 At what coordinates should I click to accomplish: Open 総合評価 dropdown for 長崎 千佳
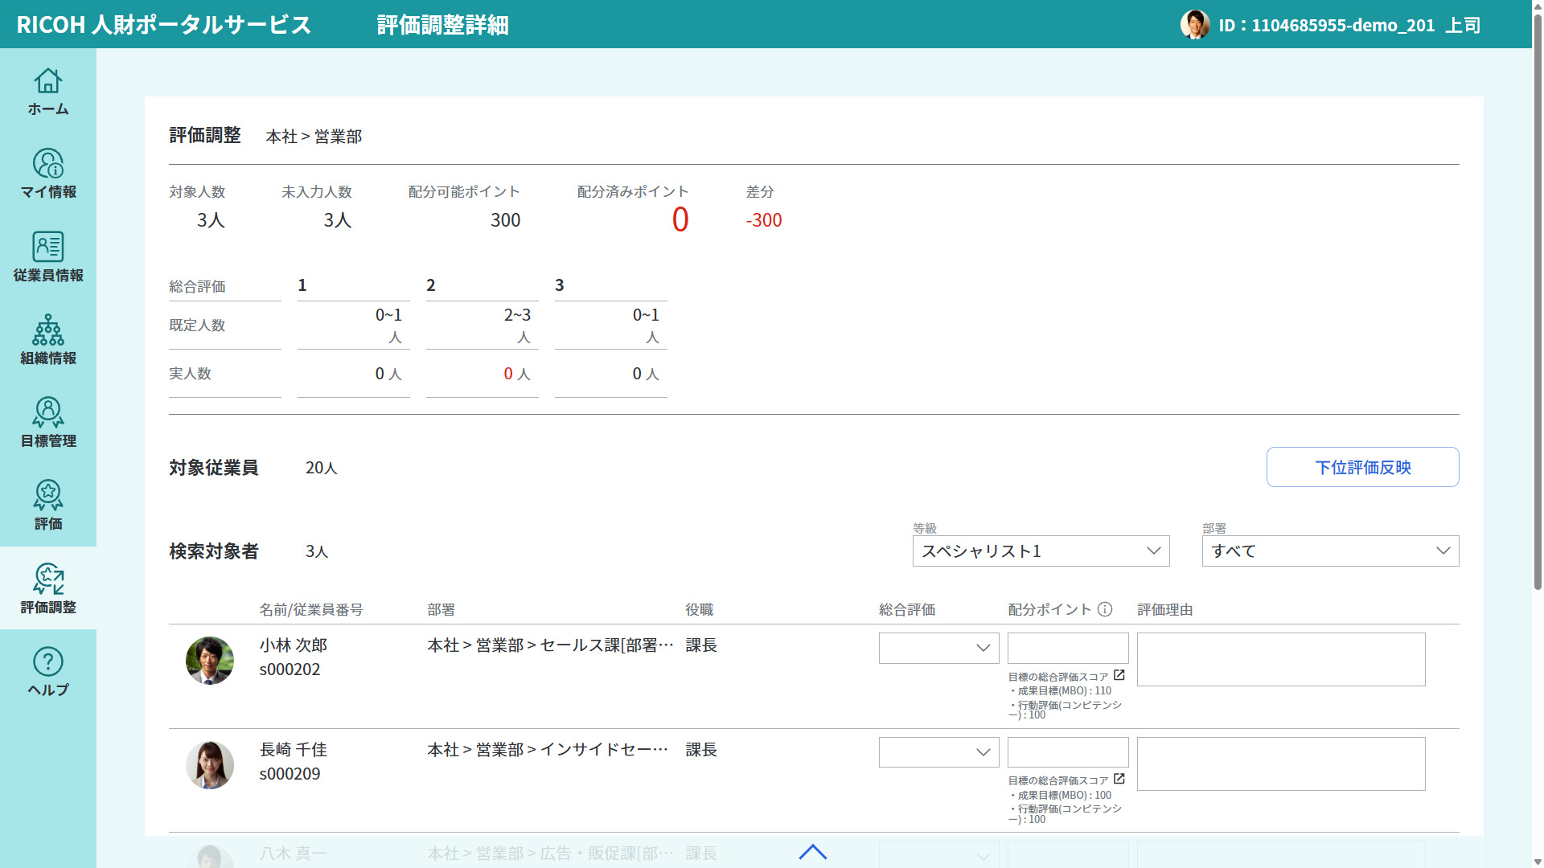tap(938, 752)
